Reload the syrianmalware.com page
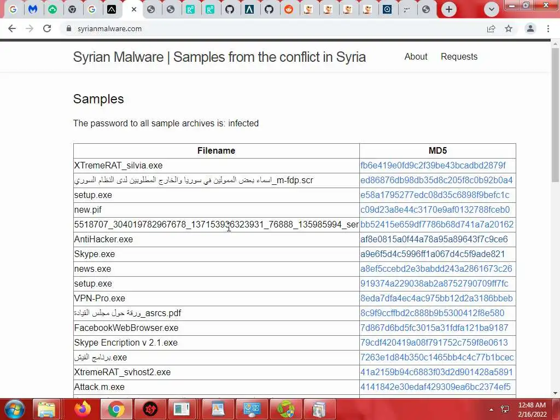The width and height of the screenshot is (560, 420). pos(47,28)
